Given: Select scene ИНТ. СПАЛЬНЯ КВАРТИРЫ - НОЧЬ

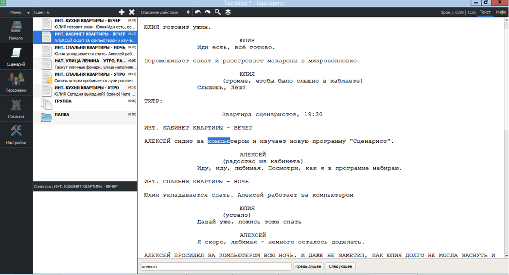Looking at the screenshot, I should [85, 51].
